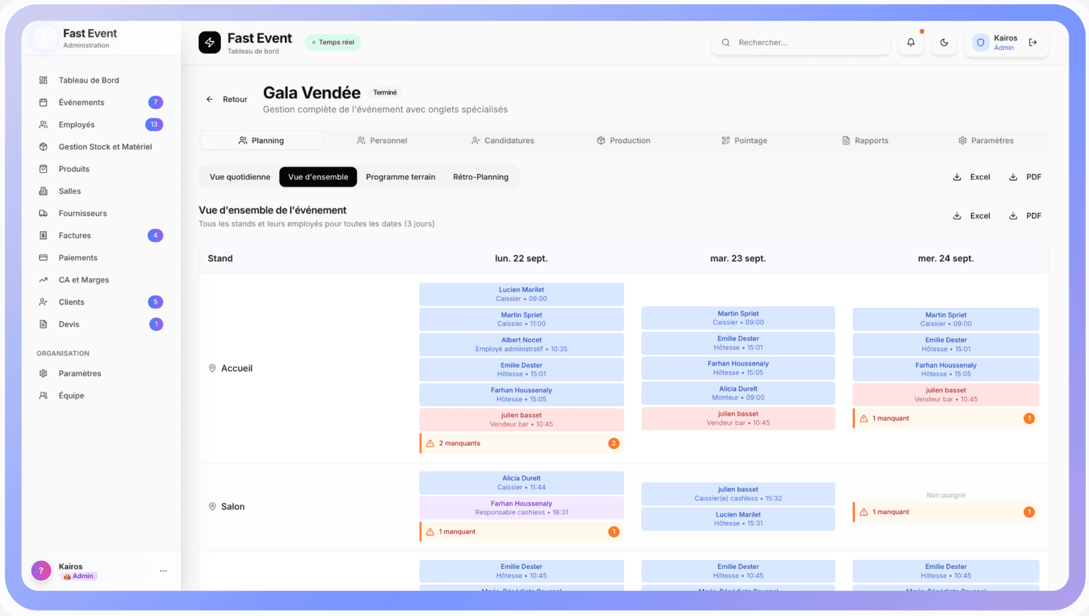Toggle dark mode moon icon
The image size is (1089, 616).
944,42
